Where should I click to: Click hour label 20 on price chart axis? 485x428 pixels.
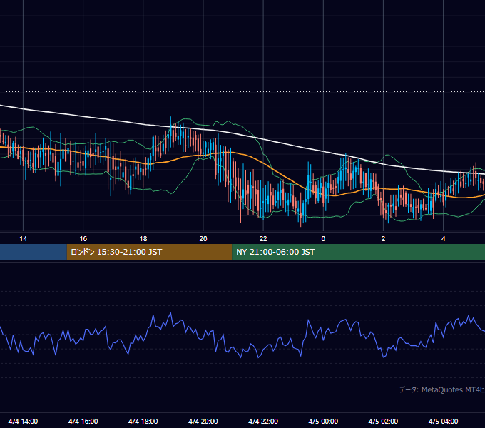click(x=203, y=239)
